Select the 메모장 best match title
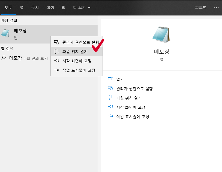 click(20, 30)
